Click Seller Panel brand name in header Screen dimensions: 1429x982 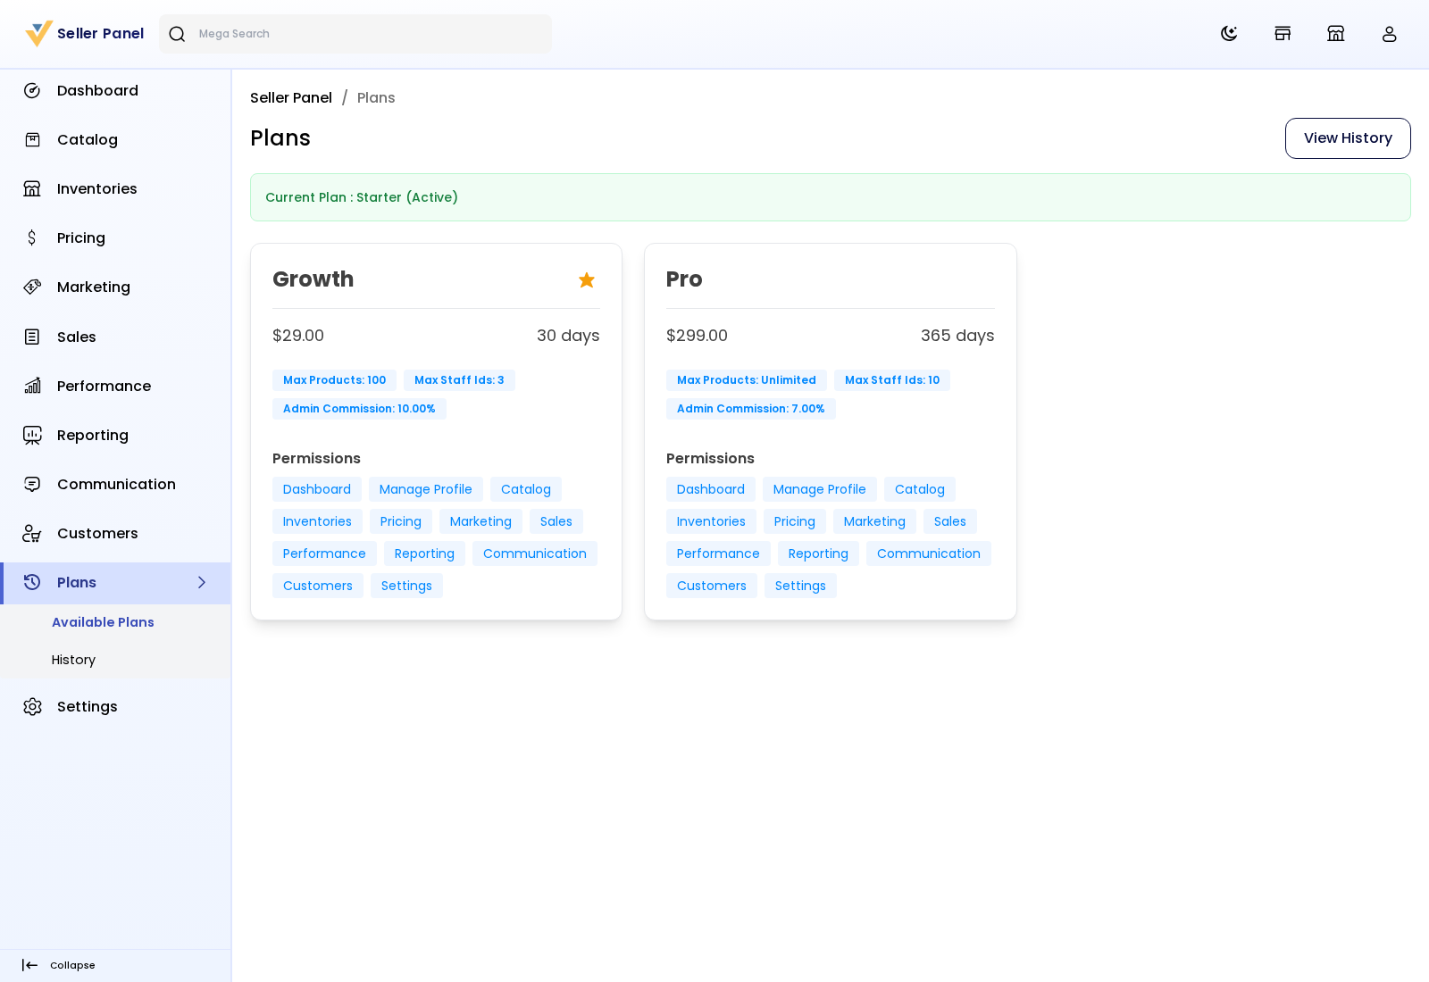100,34
